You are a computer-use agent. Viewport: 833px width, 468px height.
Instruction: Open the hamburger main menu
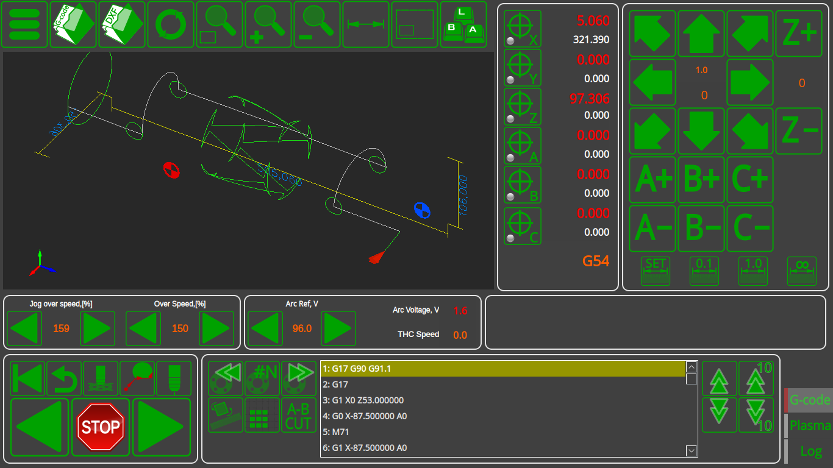pyautogui.click(x=24, y=24)
